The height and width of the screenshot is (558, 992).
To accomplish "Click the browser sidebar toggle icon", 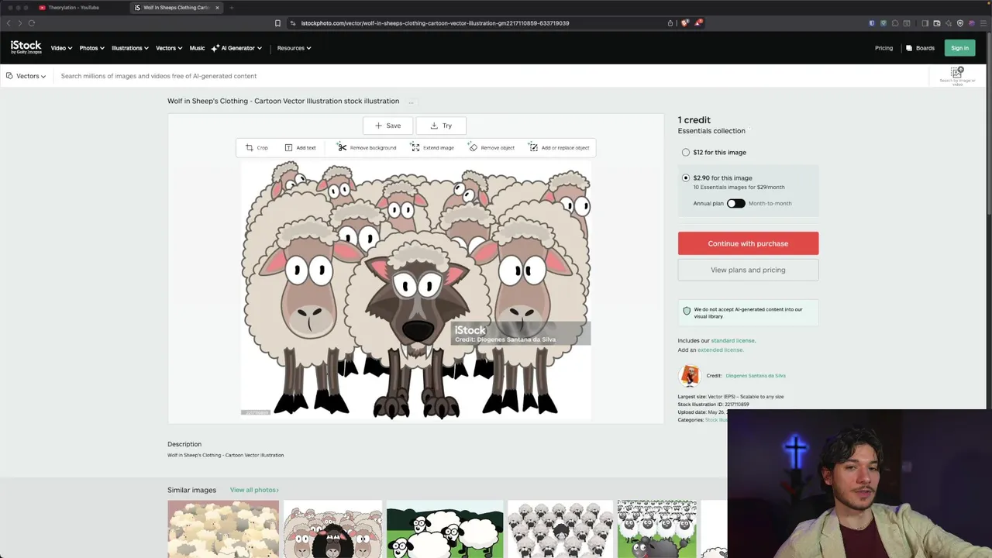I will tap(925, 23).
